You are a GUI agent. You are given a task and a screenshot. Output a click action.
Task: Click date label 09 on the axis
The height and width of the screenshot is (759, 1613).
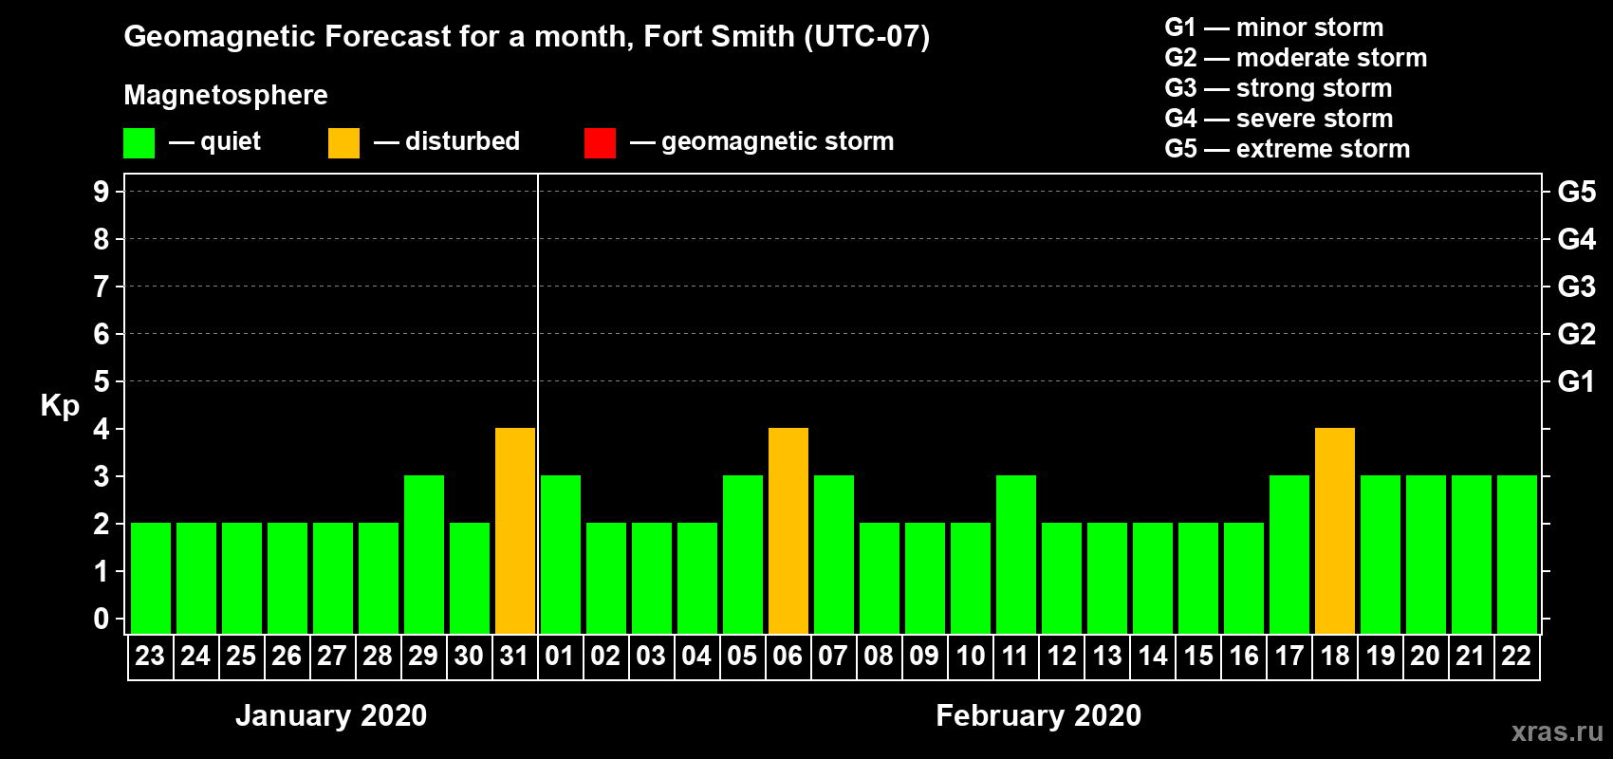(924, 657)
